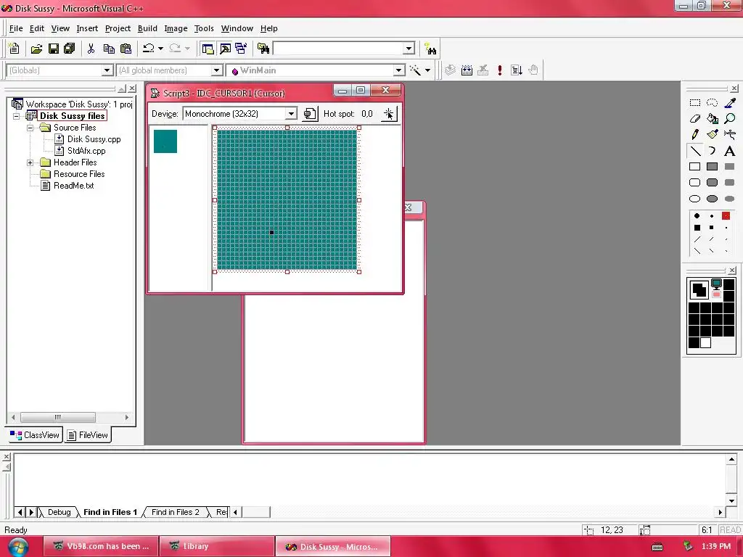Click the Find in Files icon

(x=263, y=49)
